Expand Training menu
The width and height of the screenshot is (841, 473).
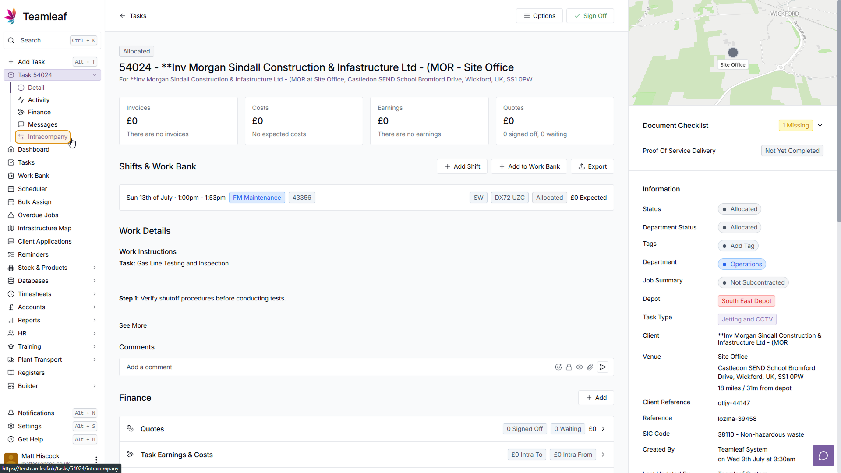(52, 346)
